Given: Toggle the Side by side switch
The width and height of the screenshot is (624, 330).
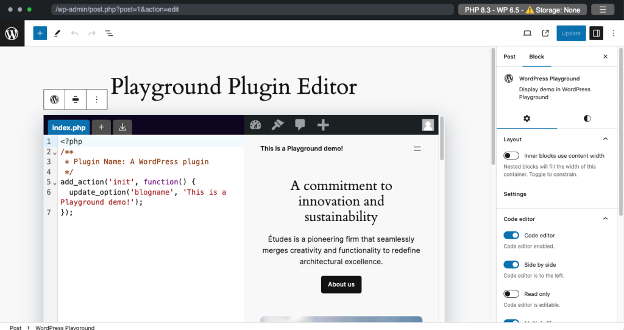Looking at the screenshot, I should (511, 264).
